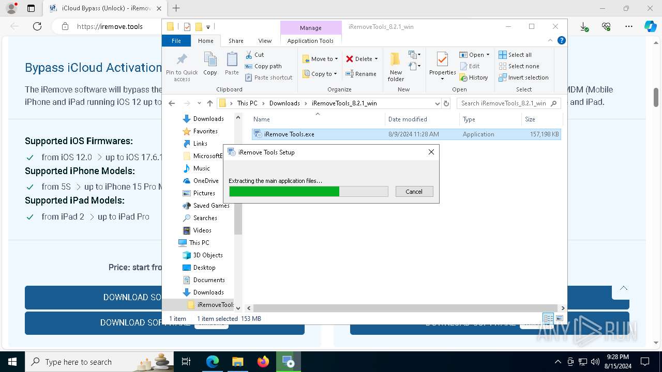Open the Application Tools tab
This screenshot has width=662, height=372.
(x=310, y=41)
